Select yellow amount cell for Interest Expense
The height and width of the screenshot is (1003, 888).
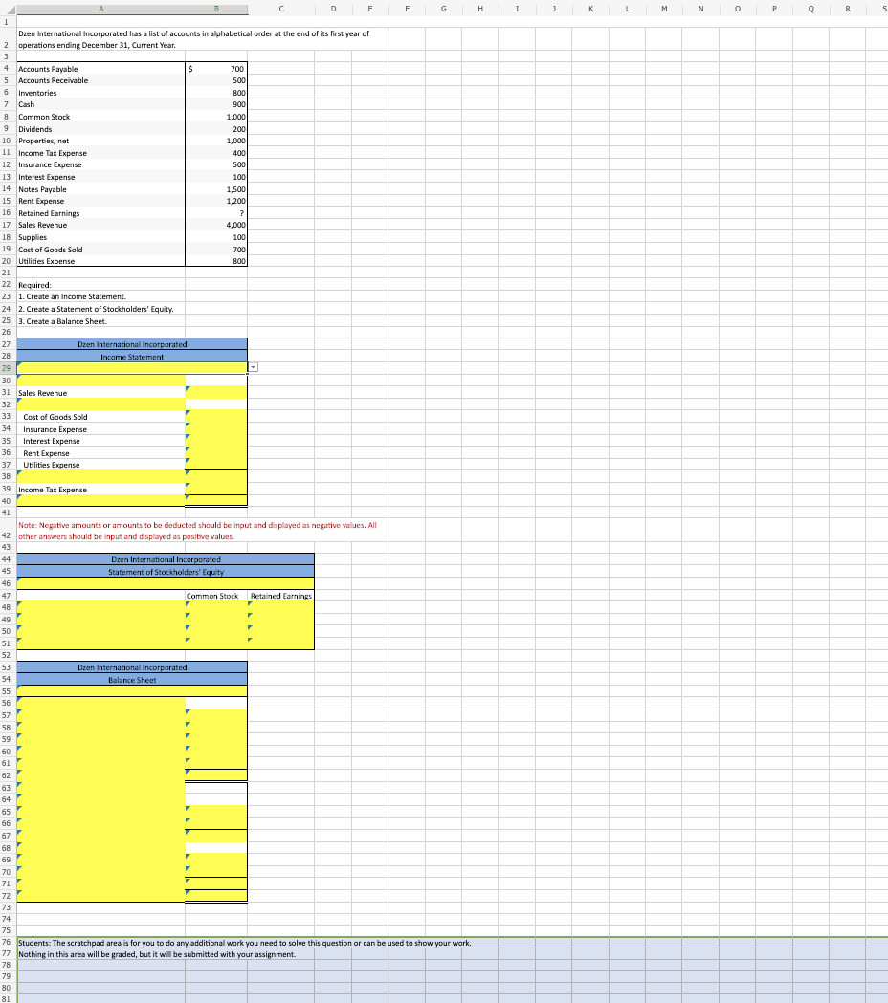point(216,441)
